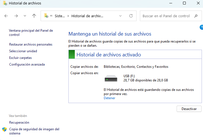Select the USB (F:) drive name text
The height and width of the screenshot is (140, 203).
tap(129, 76)
